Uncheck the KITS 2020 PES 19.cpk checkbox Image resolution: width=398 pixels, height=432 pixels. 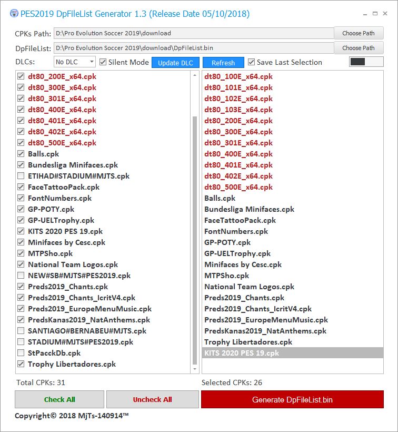pyautogui.click(x=21, y=231)
